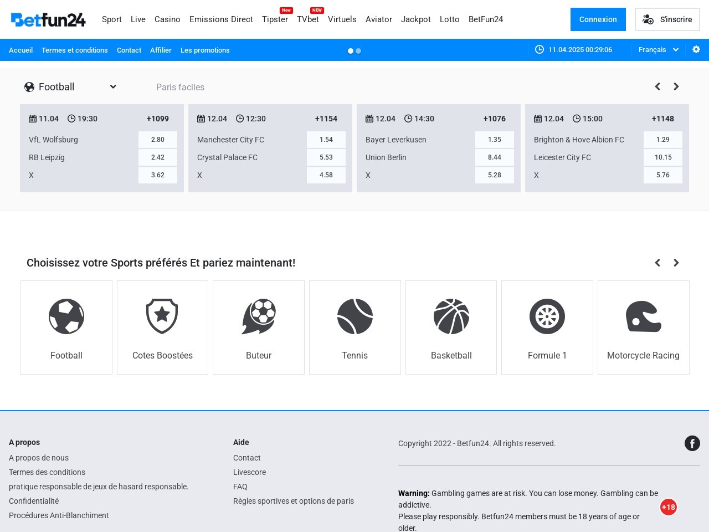
Task: Go to previous matches with left arrow
Action: point(657,86)
